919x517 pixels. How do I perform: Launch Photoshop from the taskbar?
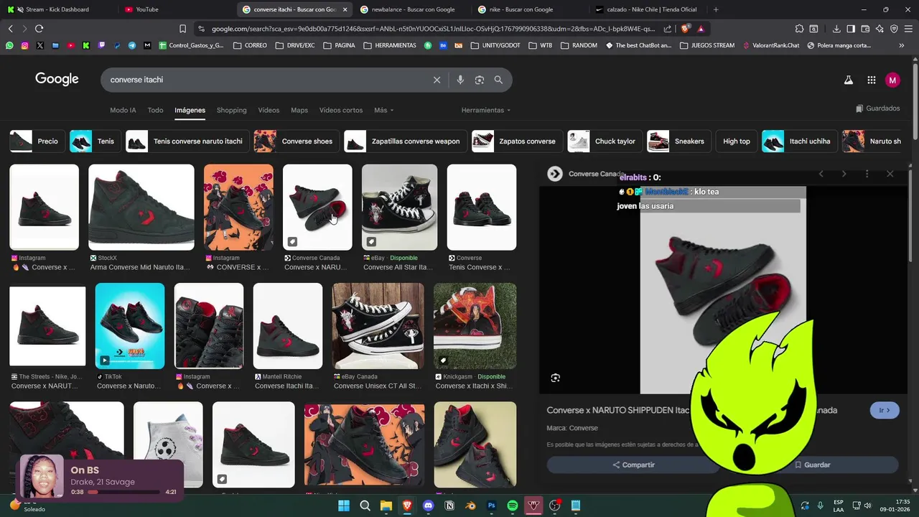(x=492, y=506)
